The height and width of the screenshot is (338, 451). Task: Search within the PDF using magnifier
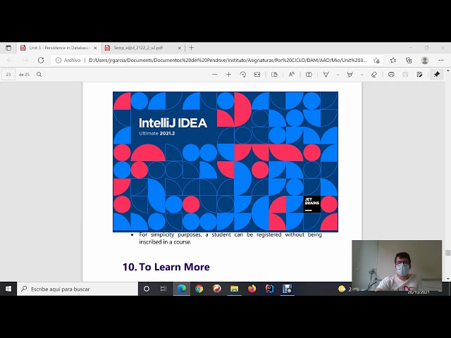tap(39, 75)
